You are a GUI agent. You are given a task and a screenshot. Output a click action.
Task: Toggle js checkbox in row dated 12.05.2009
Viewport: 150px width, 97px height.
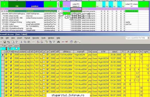pos(44,88)
